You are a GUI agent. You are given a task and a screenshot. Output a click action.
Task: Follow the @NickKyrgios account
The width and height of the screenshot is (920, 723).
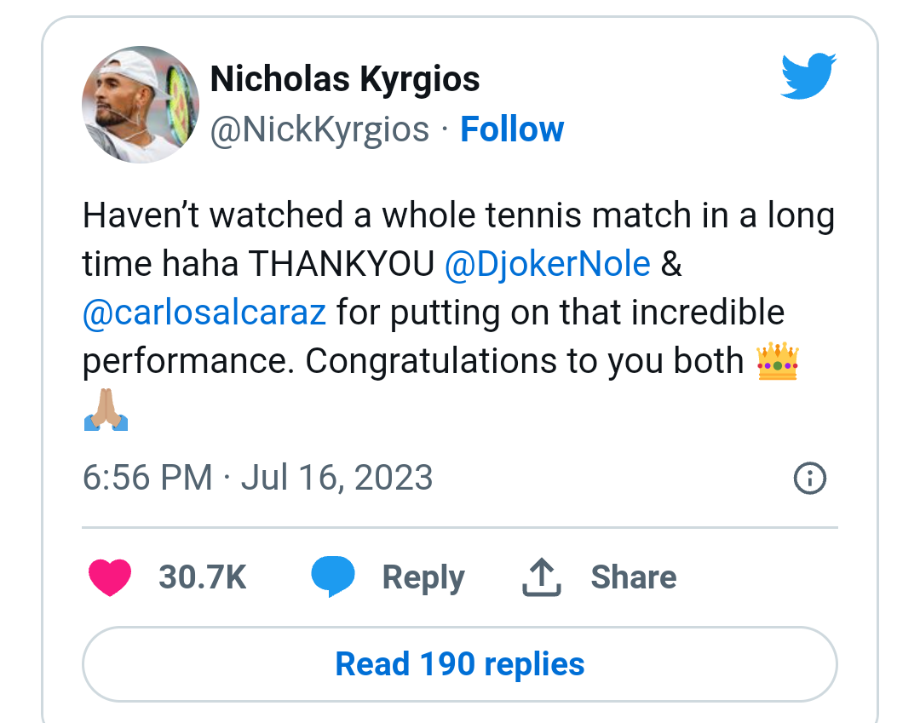tap(511, 129)
